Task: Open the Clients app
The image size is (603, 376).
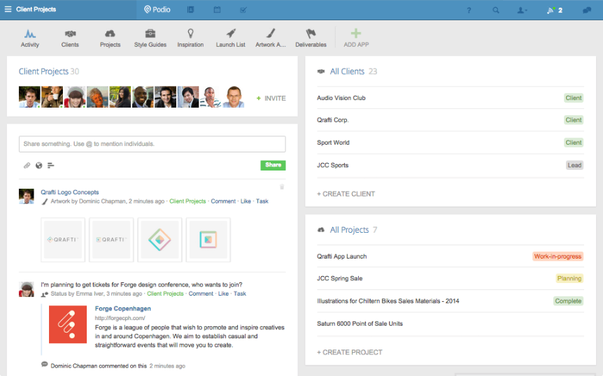Action: (x=70, y=38)
